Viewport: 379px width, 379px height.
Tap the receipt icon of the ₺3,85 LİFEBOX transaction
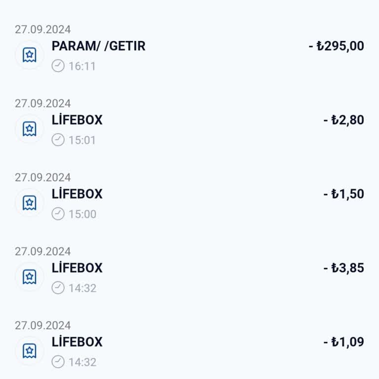[30, 277]
